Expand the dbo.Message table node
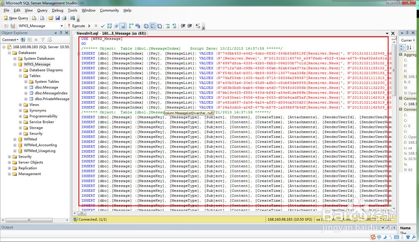The image size is (419, 242). pos(26,87)
